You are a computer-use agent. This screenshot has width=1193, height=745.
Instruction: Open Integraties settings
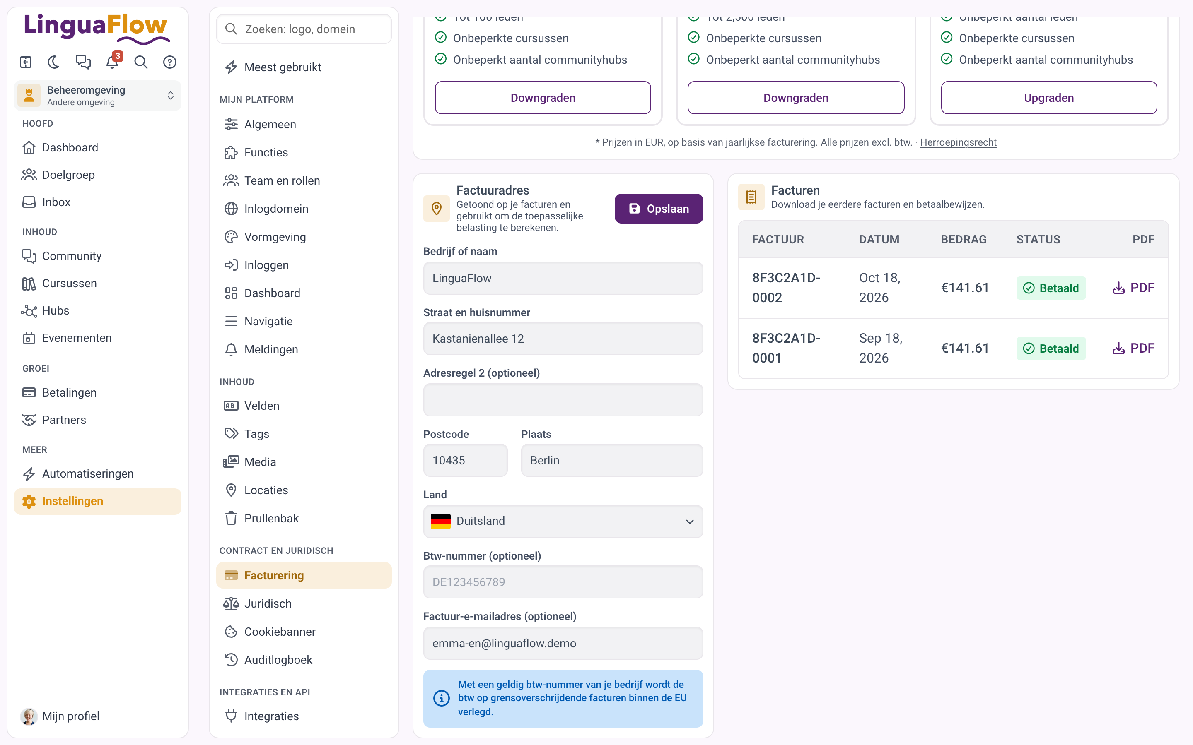pyautogui.click(x=304, y=716)
